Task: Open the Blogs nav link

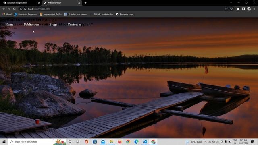Action: click(x=53, y=24)
